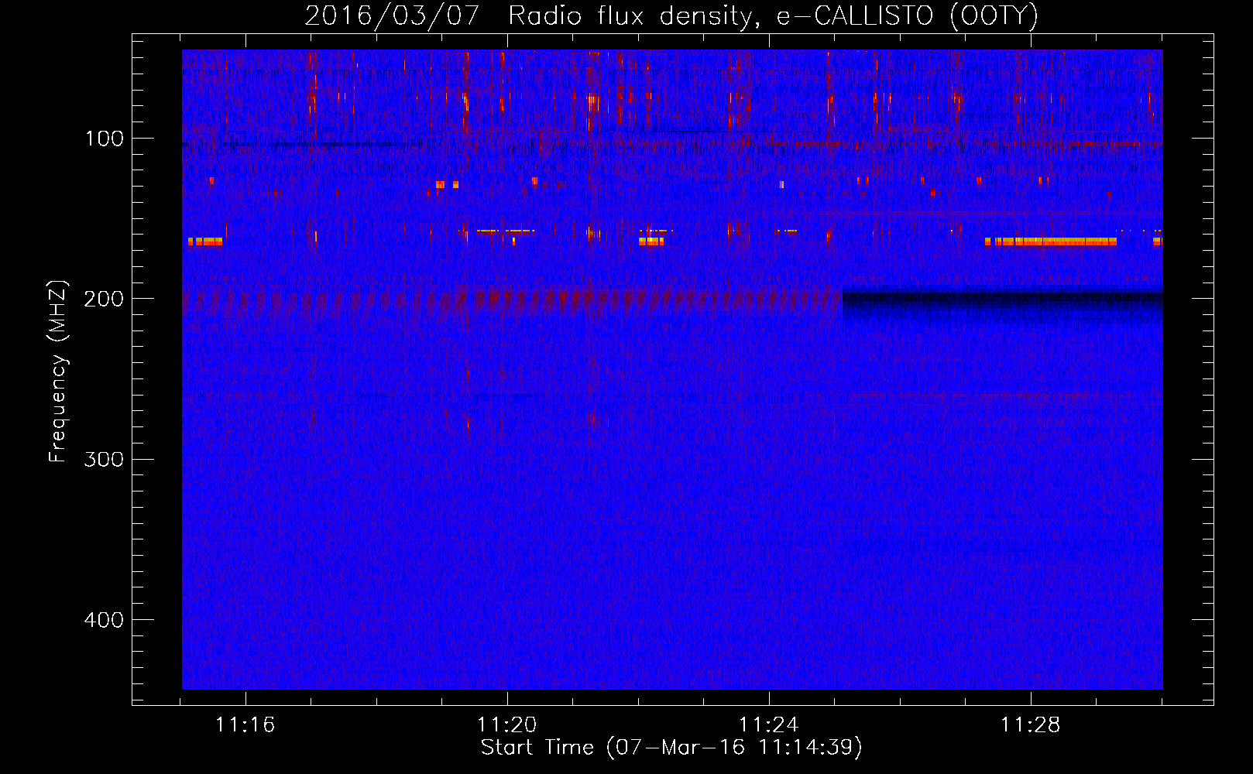Viewport: 1253px width, 774px height.
Task: Click the 11:24 time tick label
Action: pyautogui.click(x=768, y=724)
